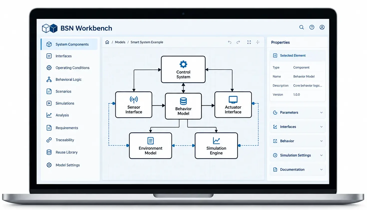Select the Control System diagram node
Screen dimensions: 367x210
tap(183, 69)
